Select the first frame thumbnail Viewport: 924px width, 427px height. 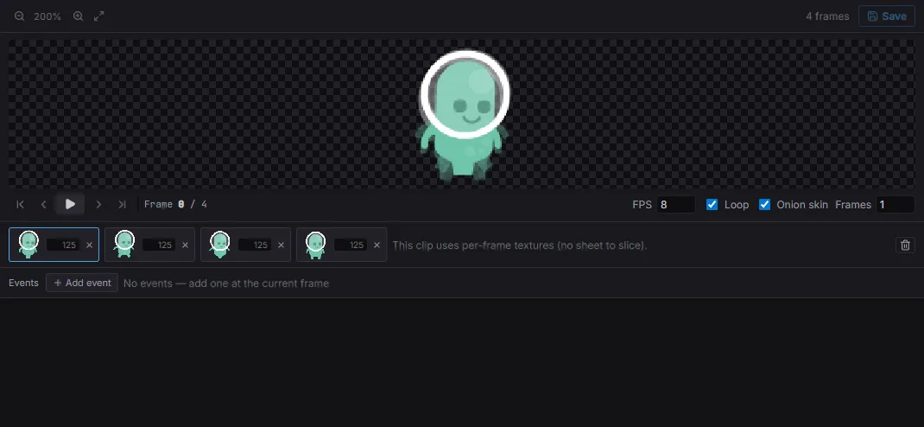[x=28, y=244]
